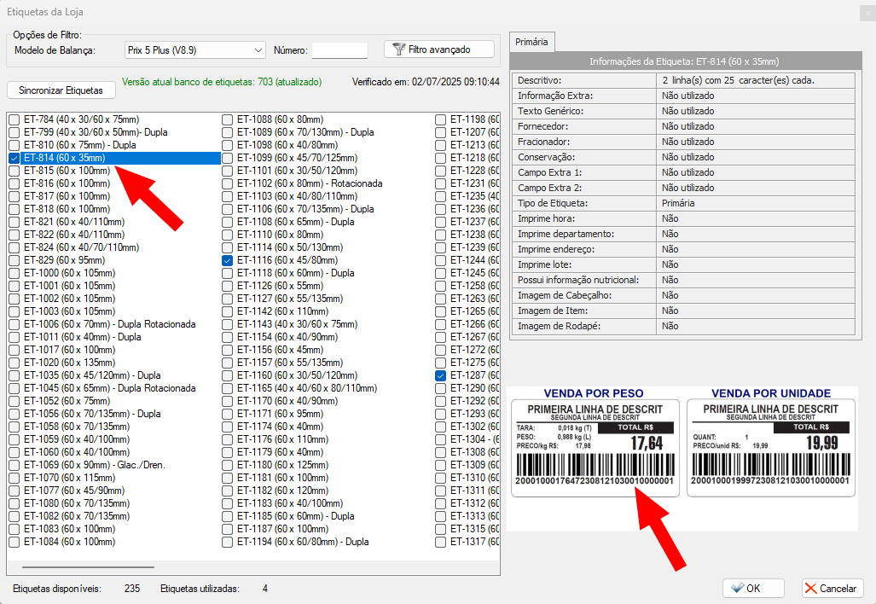Uncheck the ET-814 (60 x 35mm) checkbox
Viewport: 876px width, 604px height.
(x=14, y=158)
